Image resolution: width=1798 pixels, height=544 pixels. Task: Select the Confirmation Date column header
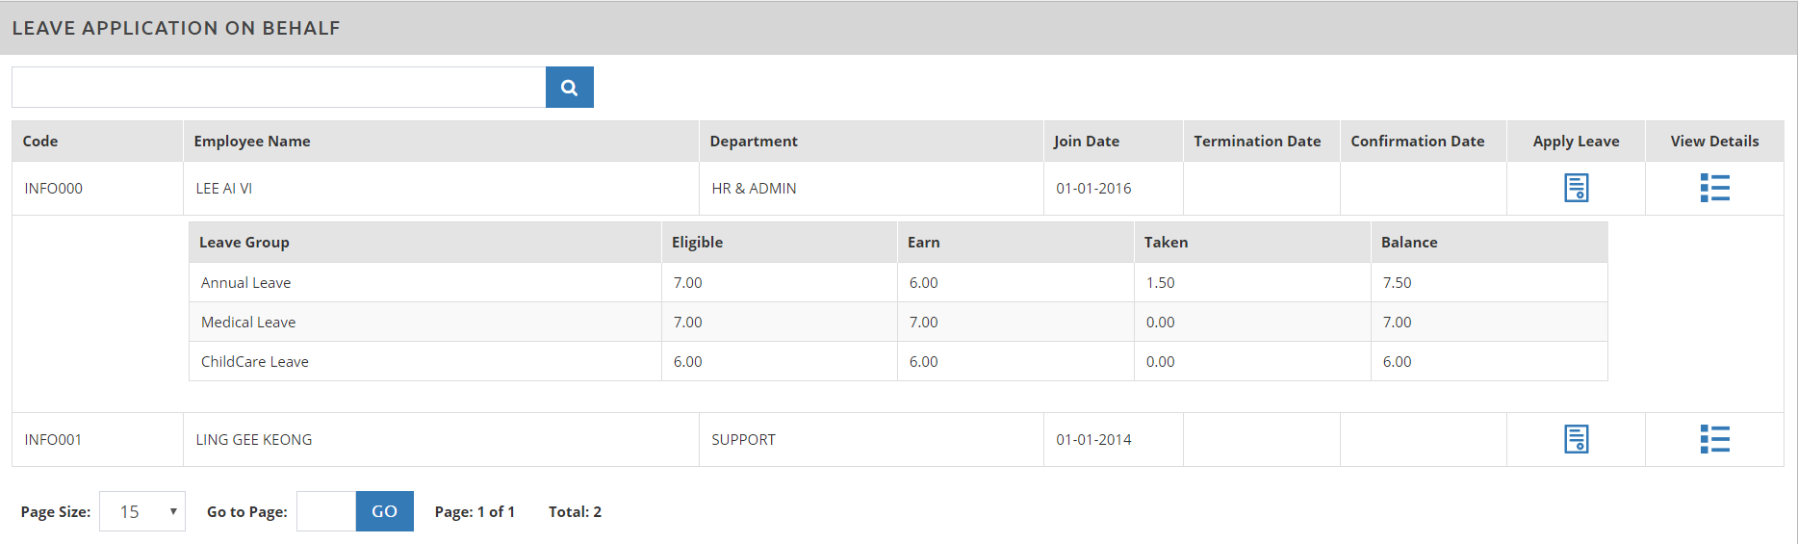[x=1417, y=142]
